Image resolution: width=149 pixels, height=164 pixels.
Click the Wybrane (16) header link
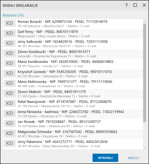click(13, 15)
